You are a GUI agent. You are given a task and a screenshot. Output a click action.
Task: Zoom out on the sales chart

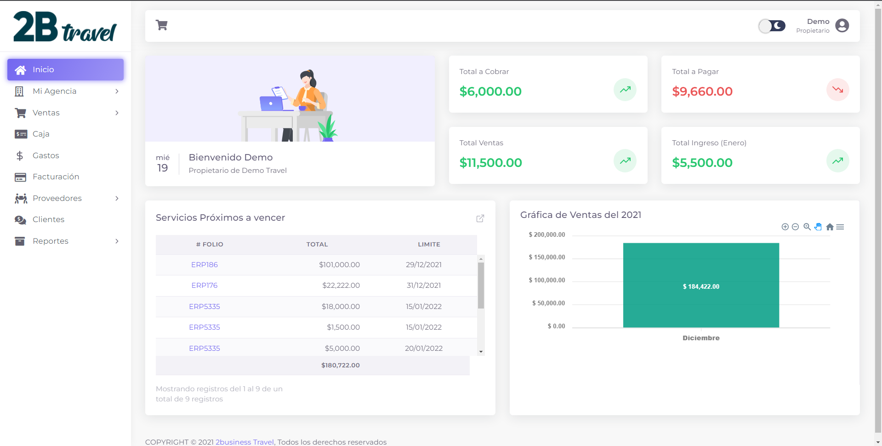[795, 227]
